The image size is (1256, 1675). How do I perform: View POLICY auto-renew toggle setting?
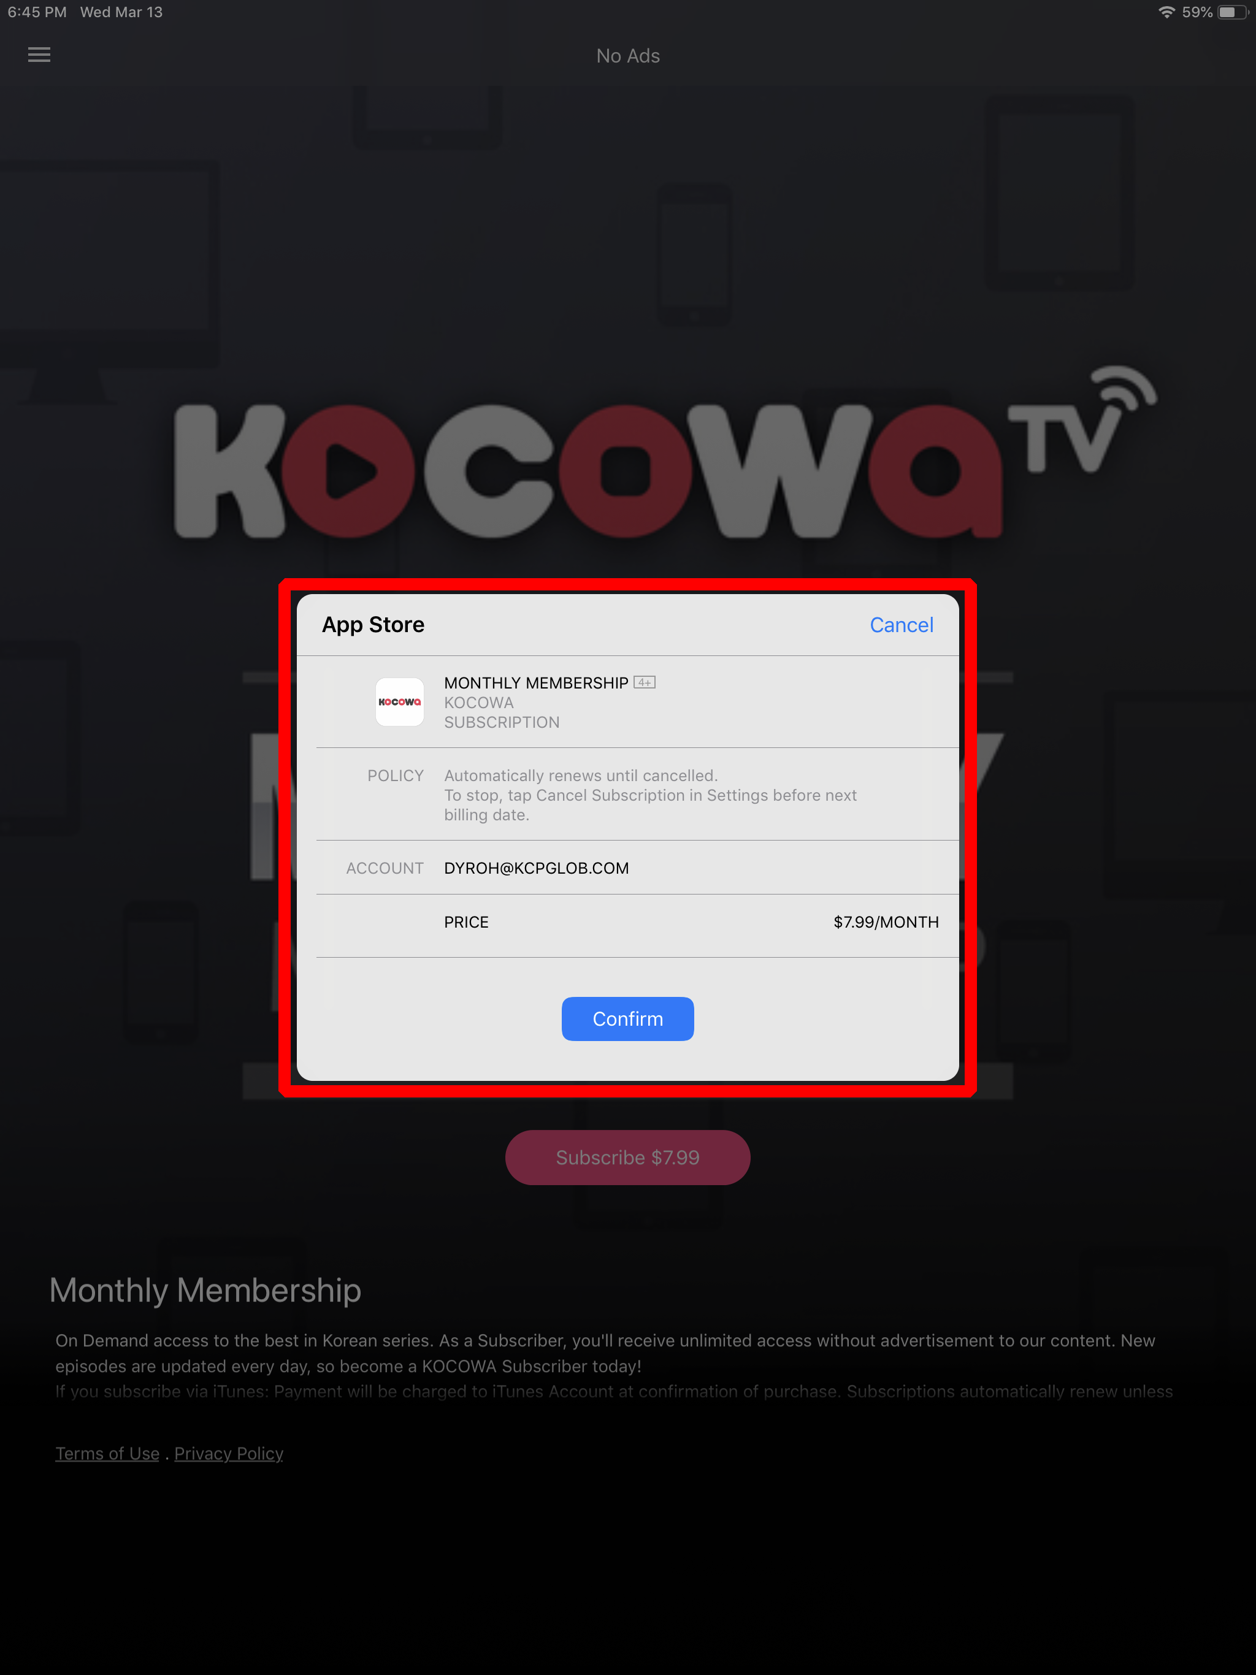627,794
